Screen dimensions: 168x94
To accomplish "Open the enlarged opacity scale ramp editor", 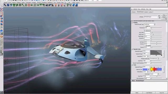I will [164, 54].
